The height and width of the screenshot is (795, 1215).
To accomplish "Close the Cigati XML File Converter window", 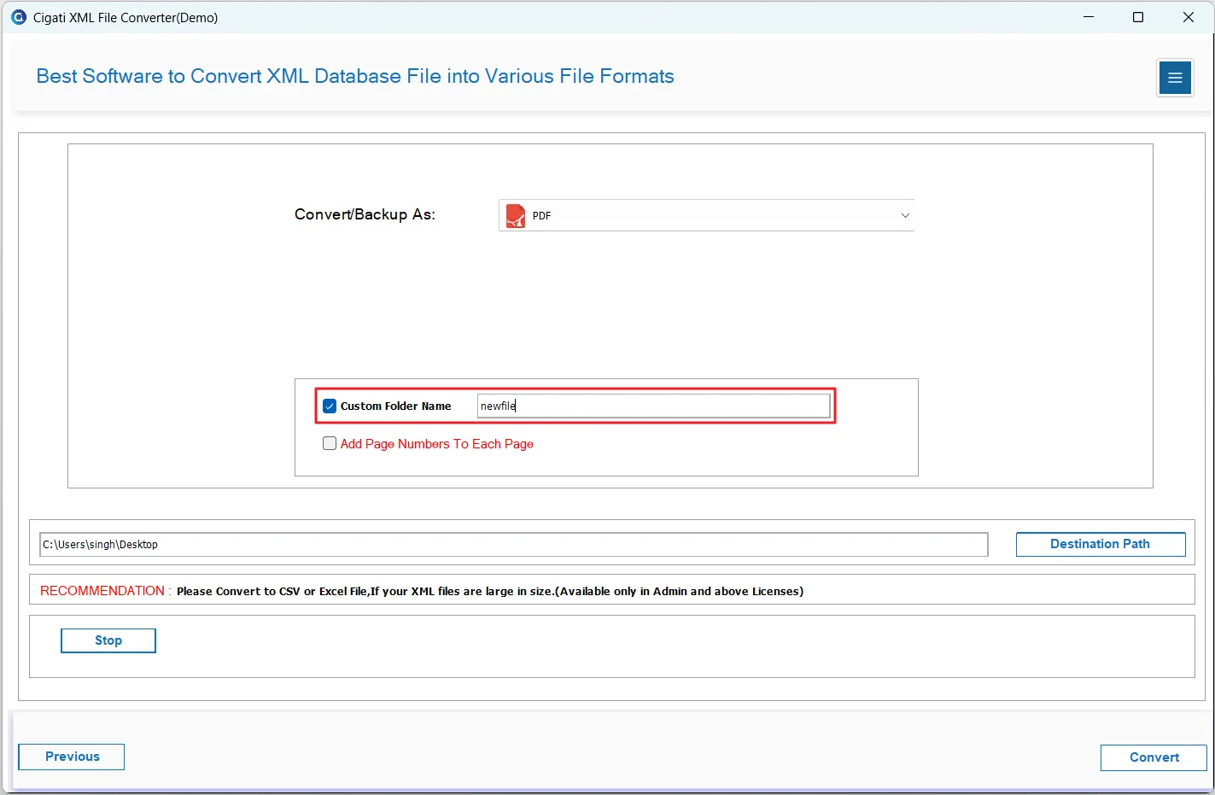I will tap(1188, 17).
